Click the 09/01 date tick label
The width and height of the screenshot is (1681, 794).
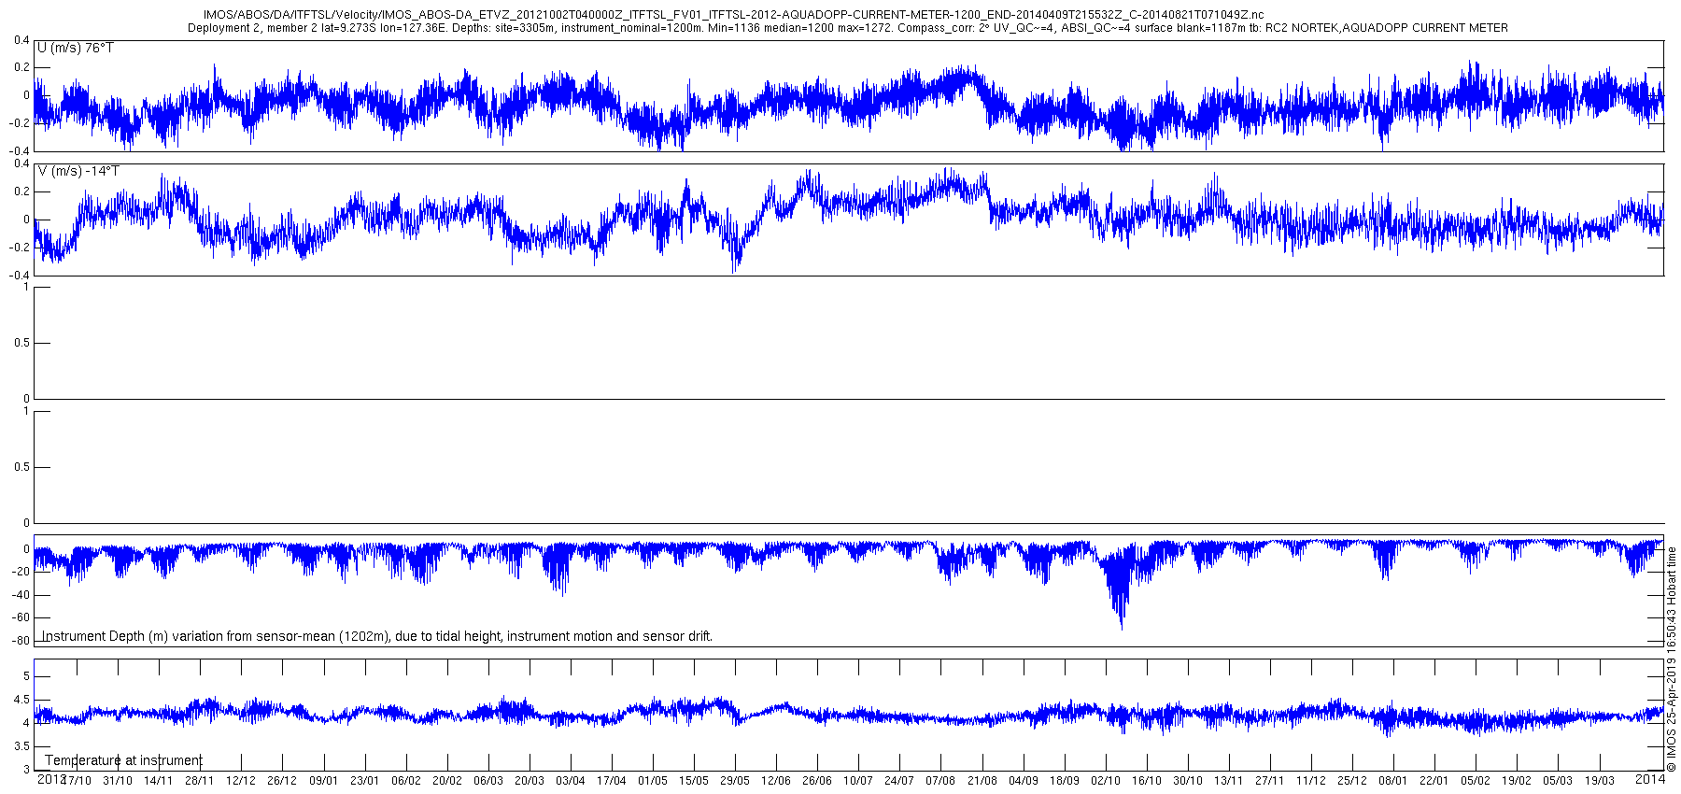tap(323, 781)
